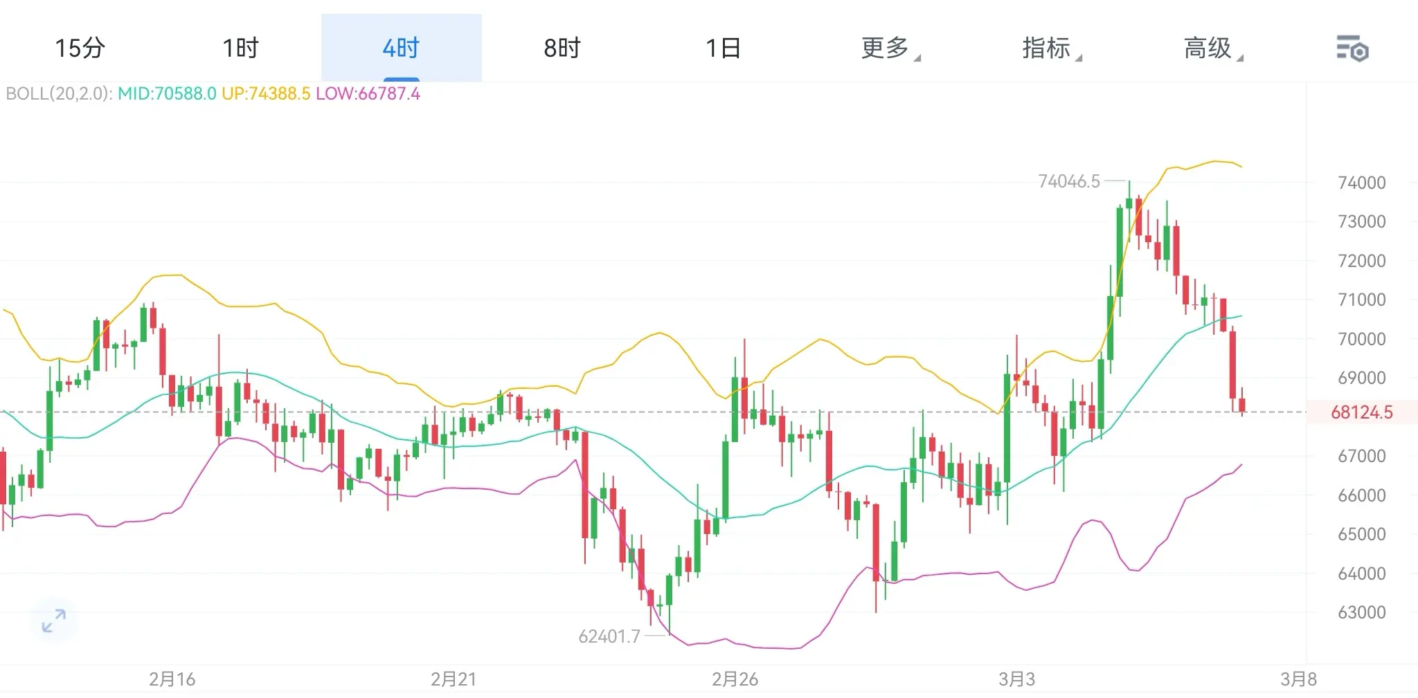This screenshot has width=1418, height=698.
Task: Expand chart to fullscreen with arrows icon
Action: pos(54,621)
